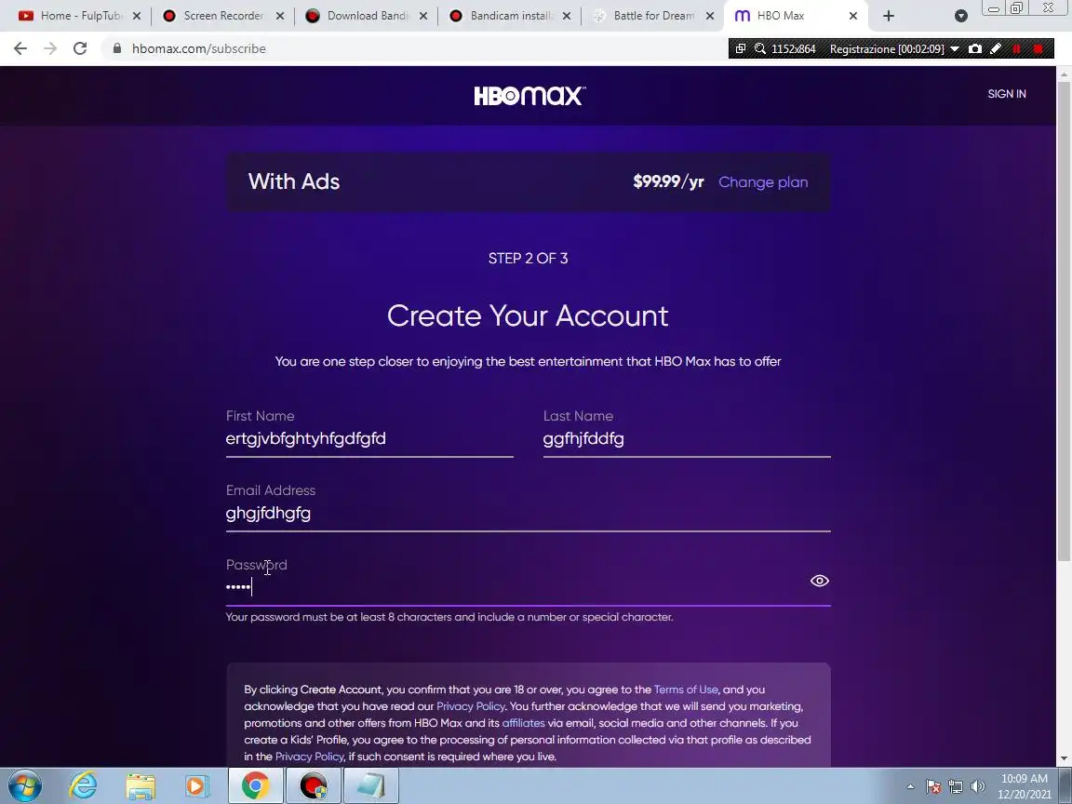Pause the Bandicam recording
Viewport: 1072px width, 804px height.
point(1016,48)
